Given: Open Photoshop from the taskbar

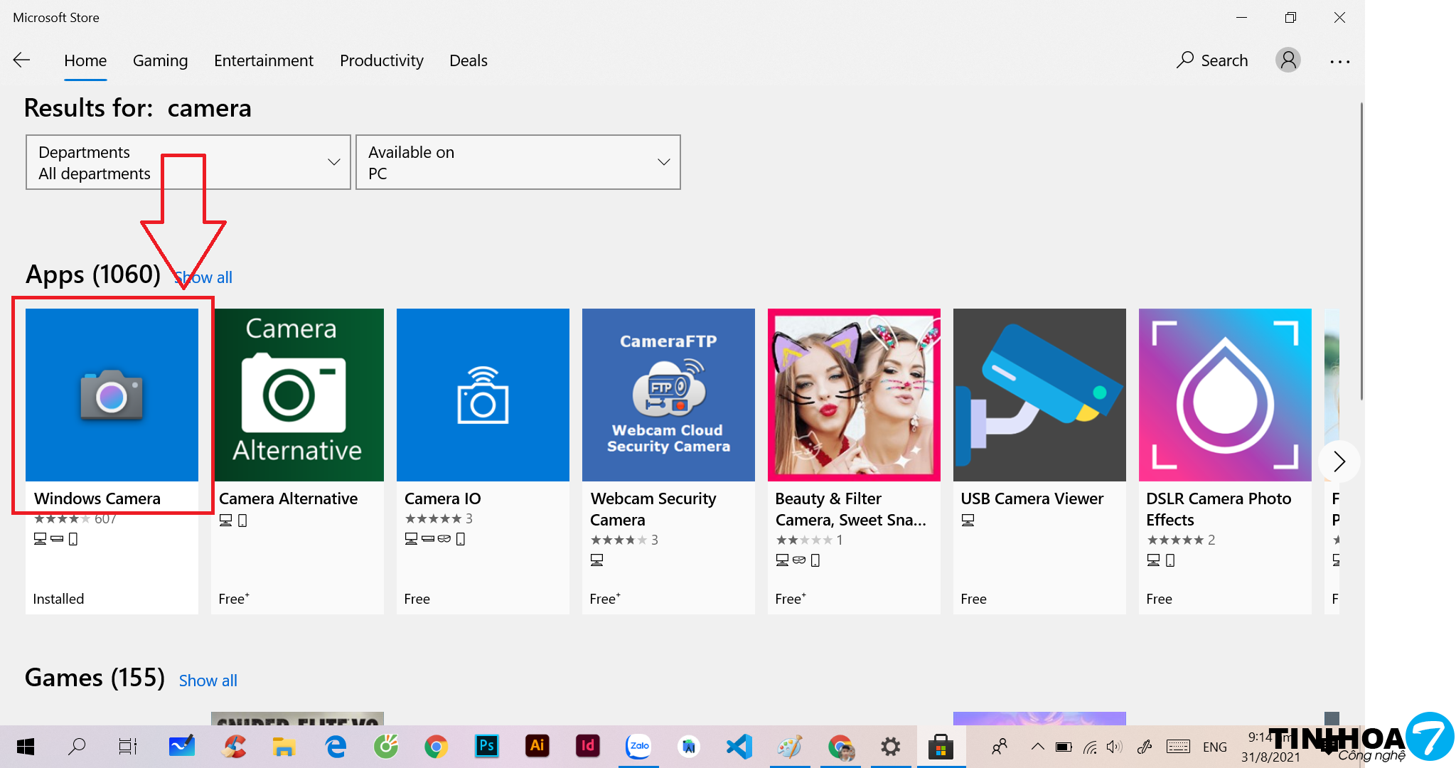Looking at the screenshot, I should (486, 746).
